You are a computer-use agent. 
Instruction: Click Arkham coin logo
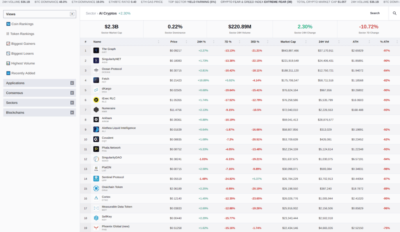click(96, 119)
